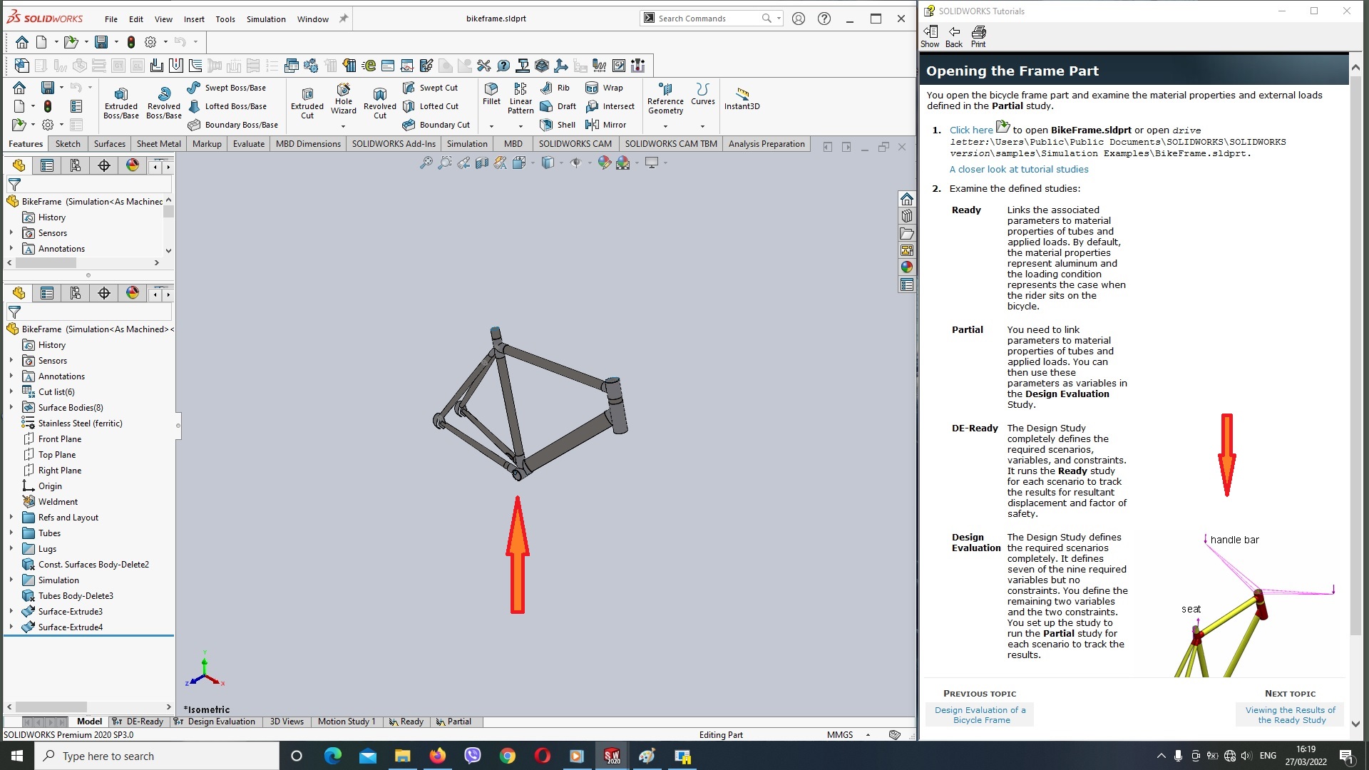Click the SOLIDWORKS Resources home icon in task pane
The height and width of the screenshot is (770, 1369).
pos(906,199)
